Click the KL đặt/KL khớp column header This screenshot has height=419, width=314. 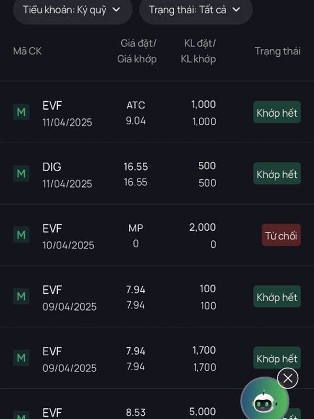199,51
